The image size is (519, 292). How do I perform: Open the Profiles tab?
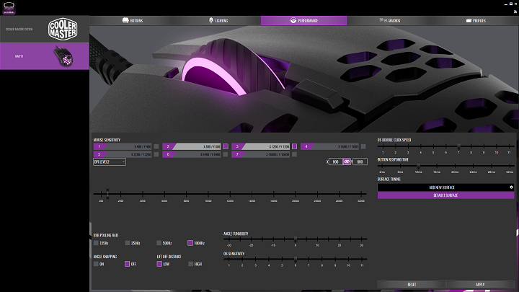click(x=476, y=21)
